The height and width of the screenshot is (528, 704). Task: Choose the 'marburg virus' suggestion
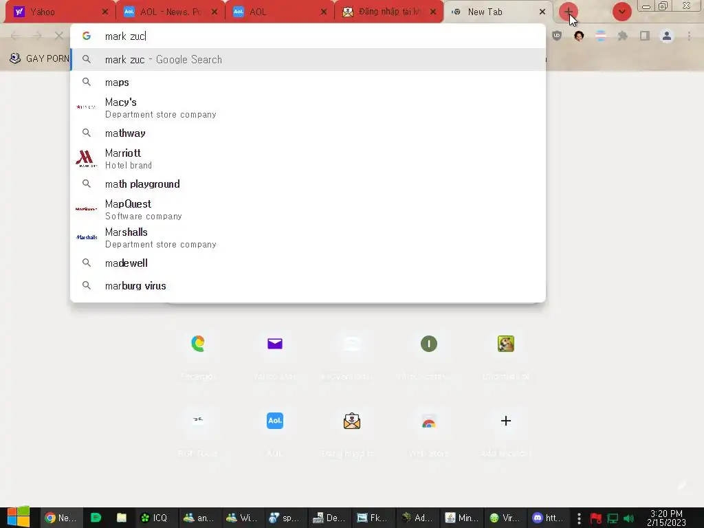tap(308, 286)
